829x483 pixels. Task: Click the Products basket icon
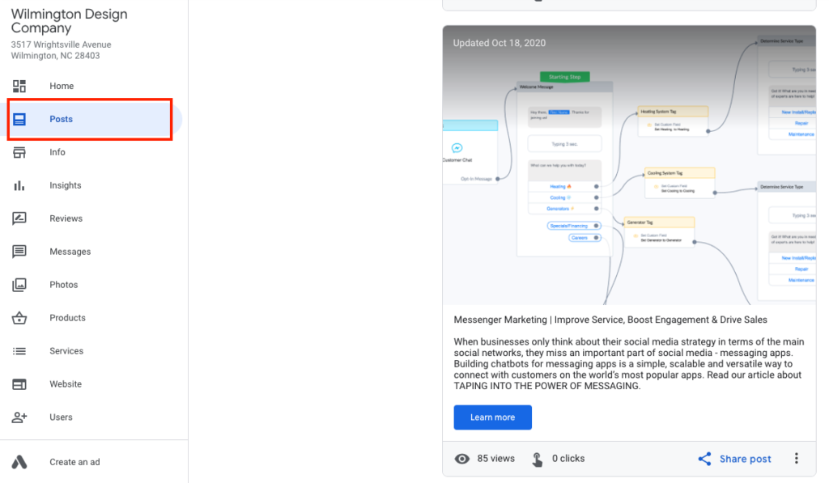point(19,318)
